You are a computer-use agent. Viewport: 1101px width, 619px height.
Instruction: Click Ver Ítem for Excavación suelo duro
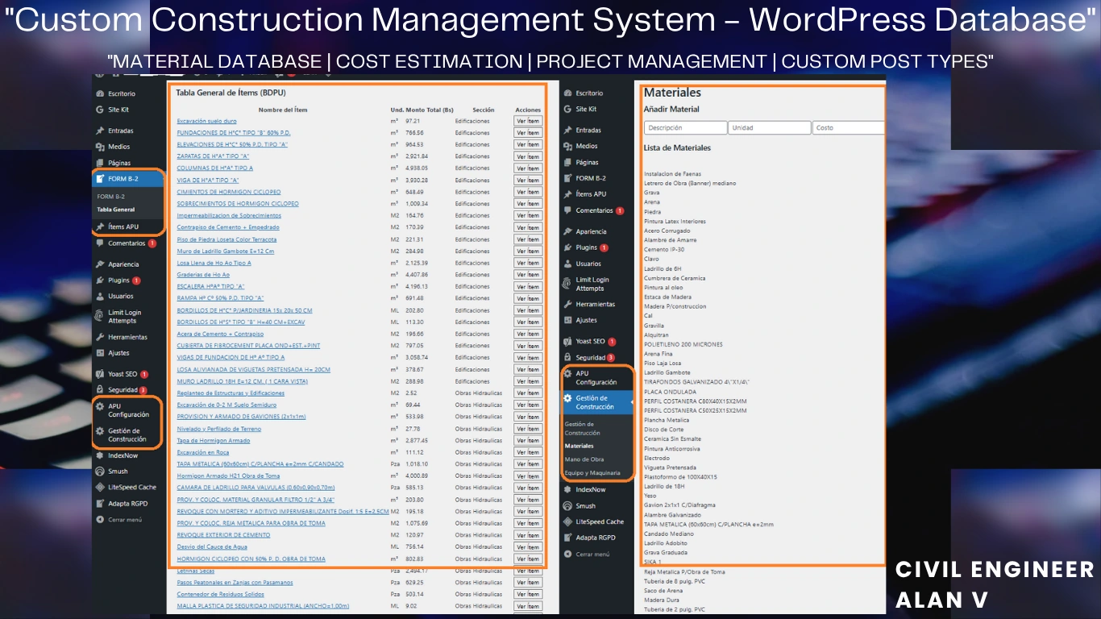(x=528, y=121)
